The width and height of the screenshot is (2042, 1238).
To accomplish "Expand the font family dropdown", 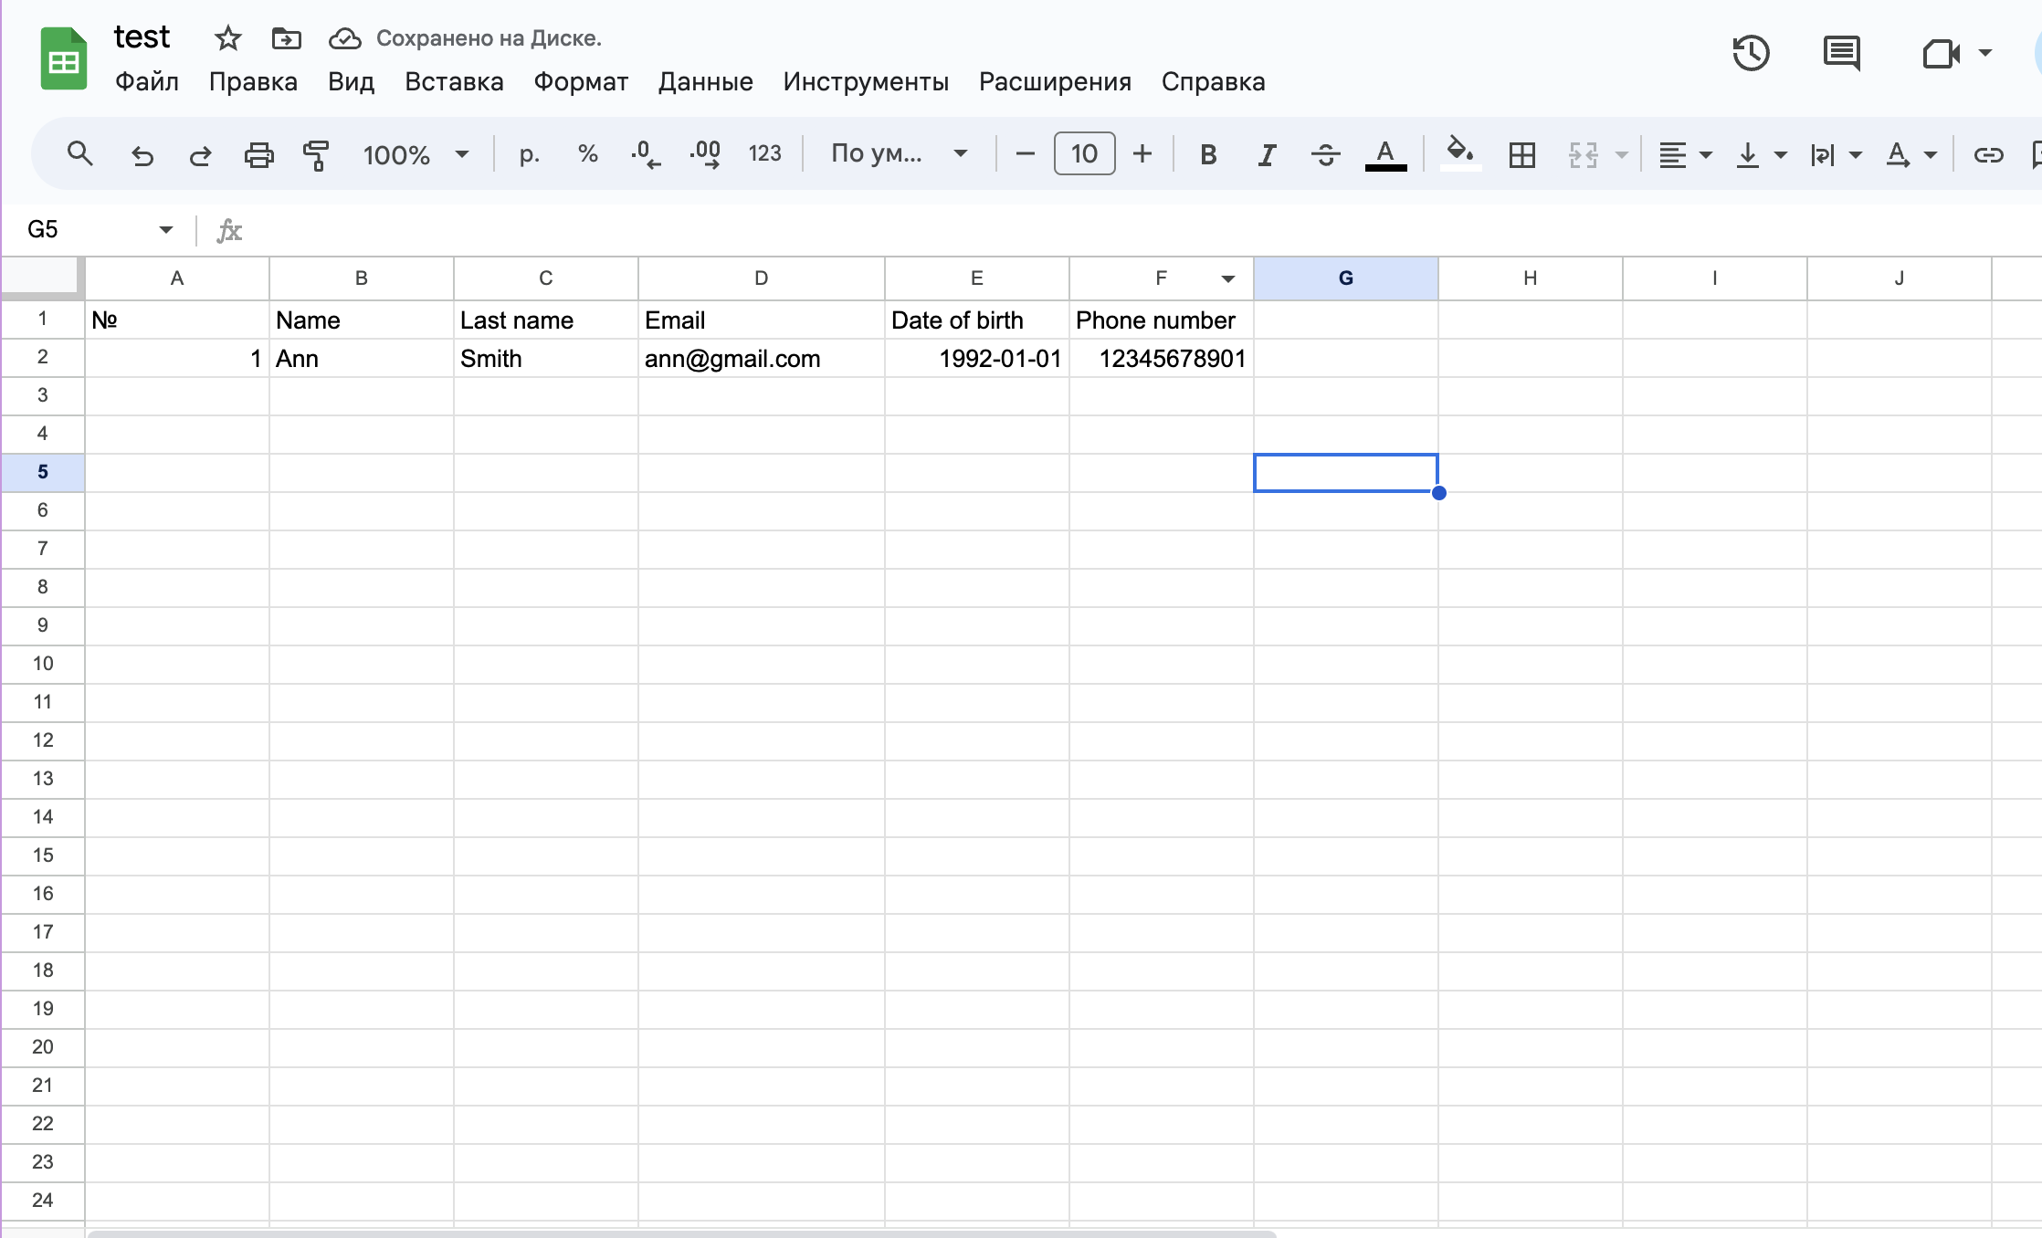I will tap(899, 154).
